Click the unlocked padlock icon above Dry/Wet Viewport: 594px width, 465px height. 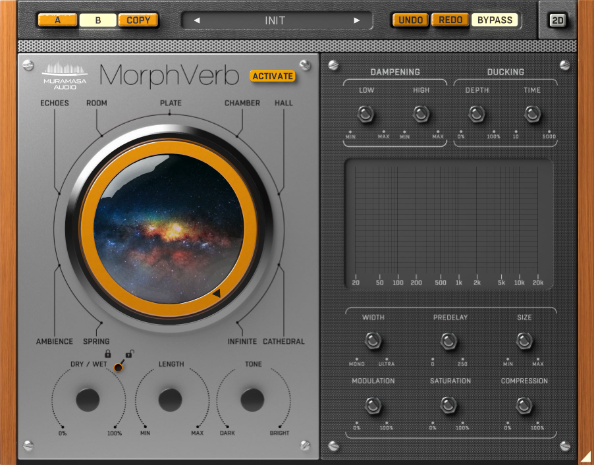(x=129, y=354)
